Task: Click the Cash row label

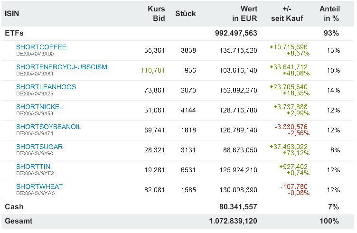Action: (14, 207)
